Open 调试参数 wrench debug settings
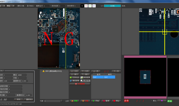The width and height of the screenshot is (179, 106). click(75, 81)
